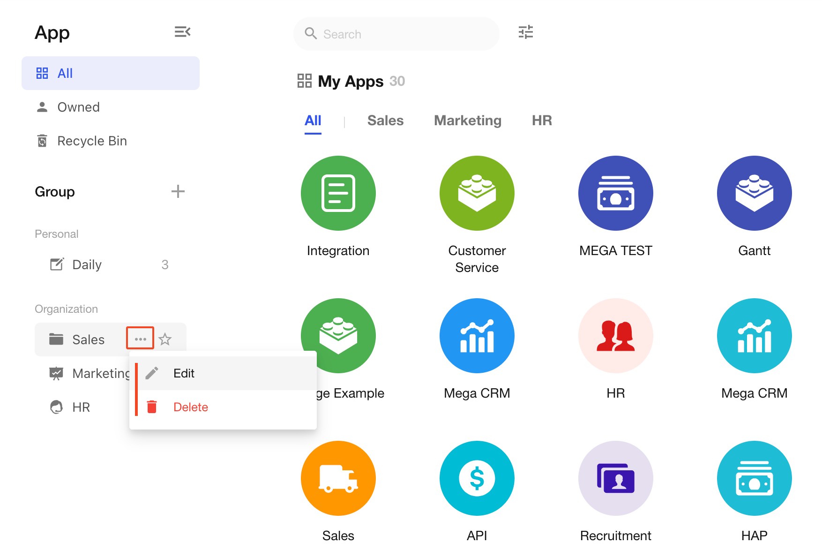Open the Gantt app
The width and height of the screenshot is (822, 558).
754,193
